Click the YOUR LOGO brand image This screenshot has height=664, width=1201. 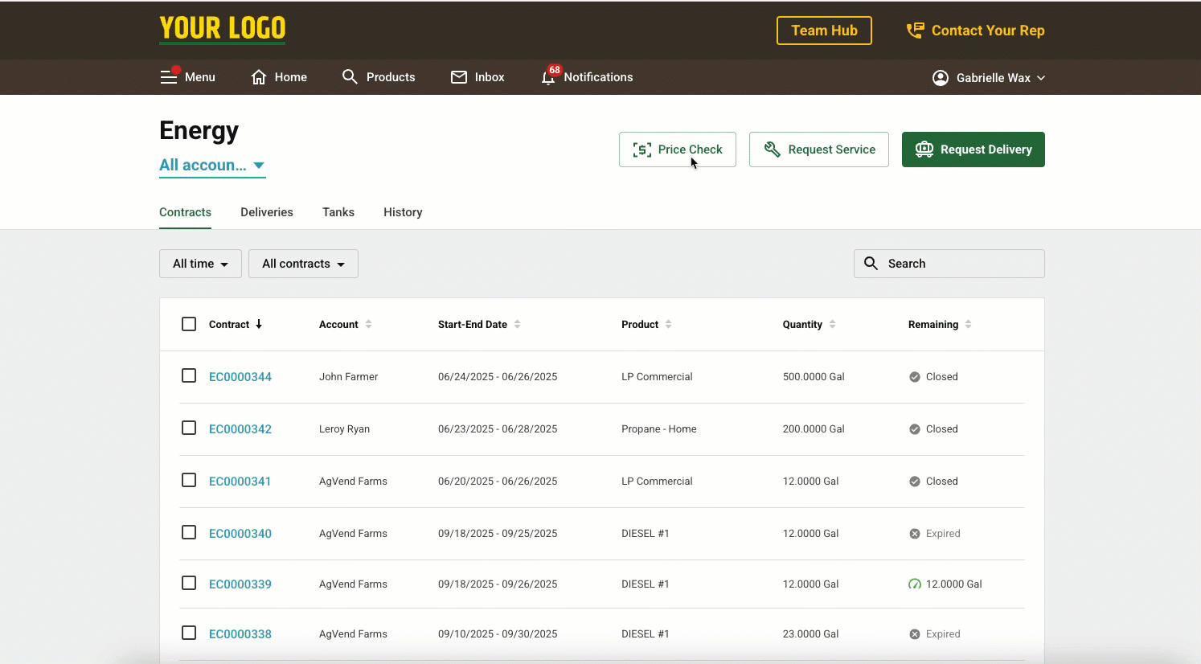click(x=223, y=29)
